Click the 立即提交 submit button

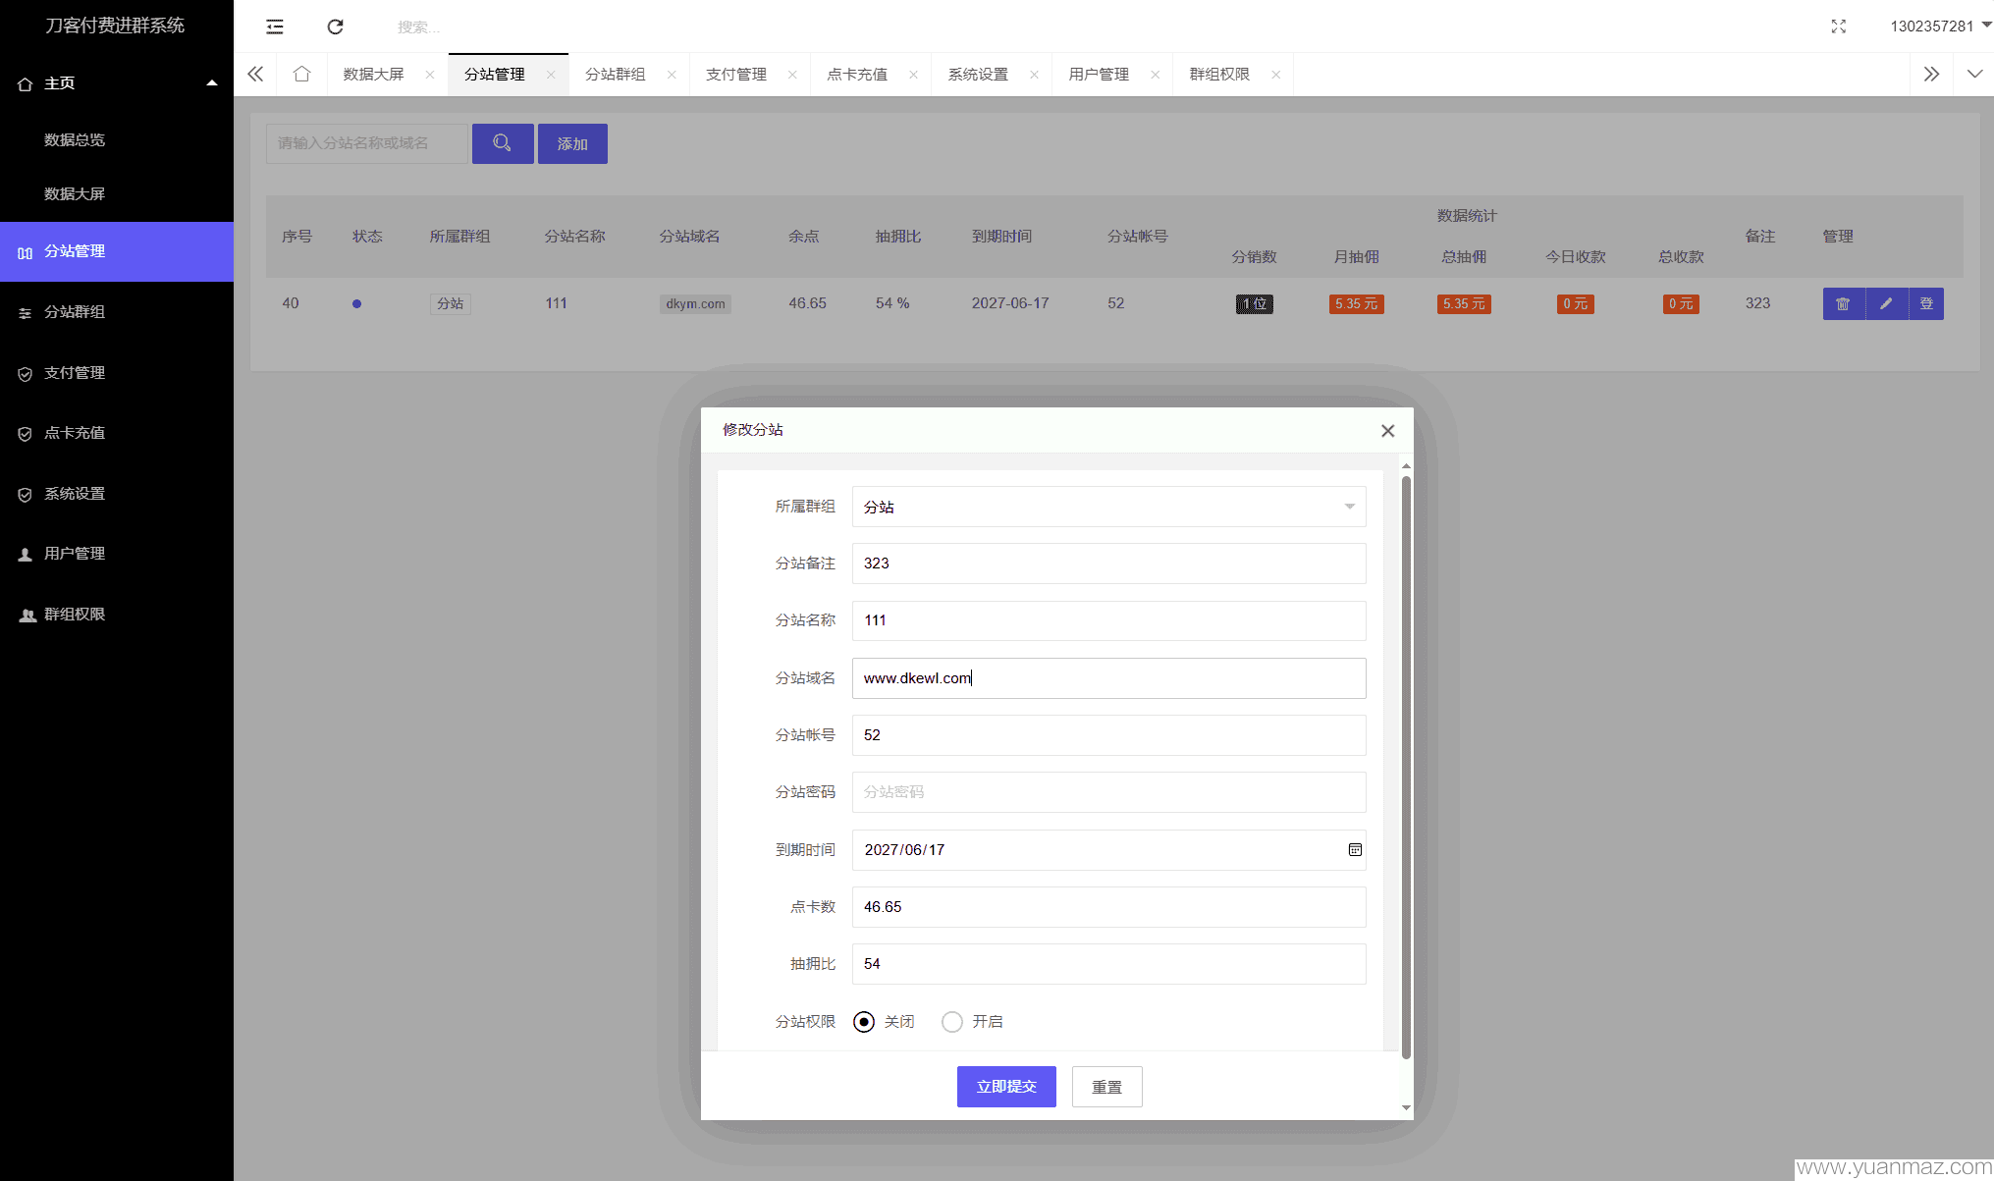pos(1006,1087)
